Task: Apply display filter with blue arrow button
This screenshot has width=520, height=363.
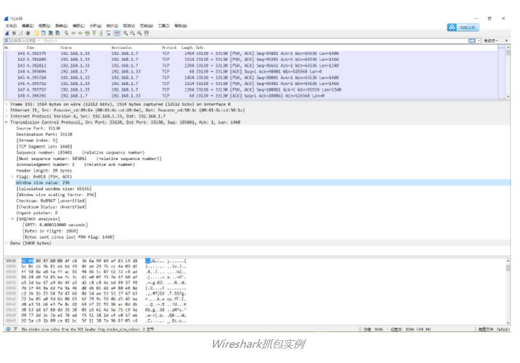Action: click(471, 40)
